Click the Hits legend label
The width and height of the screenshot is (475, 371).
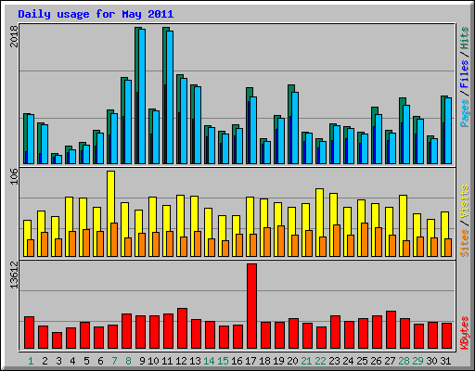pos(464,38)
